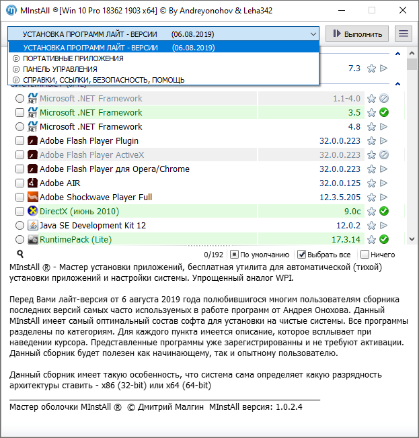
Task: Click the green checkmark for .NET Framework 3.5
Action: pyautogui.click(x=384, y=112)
